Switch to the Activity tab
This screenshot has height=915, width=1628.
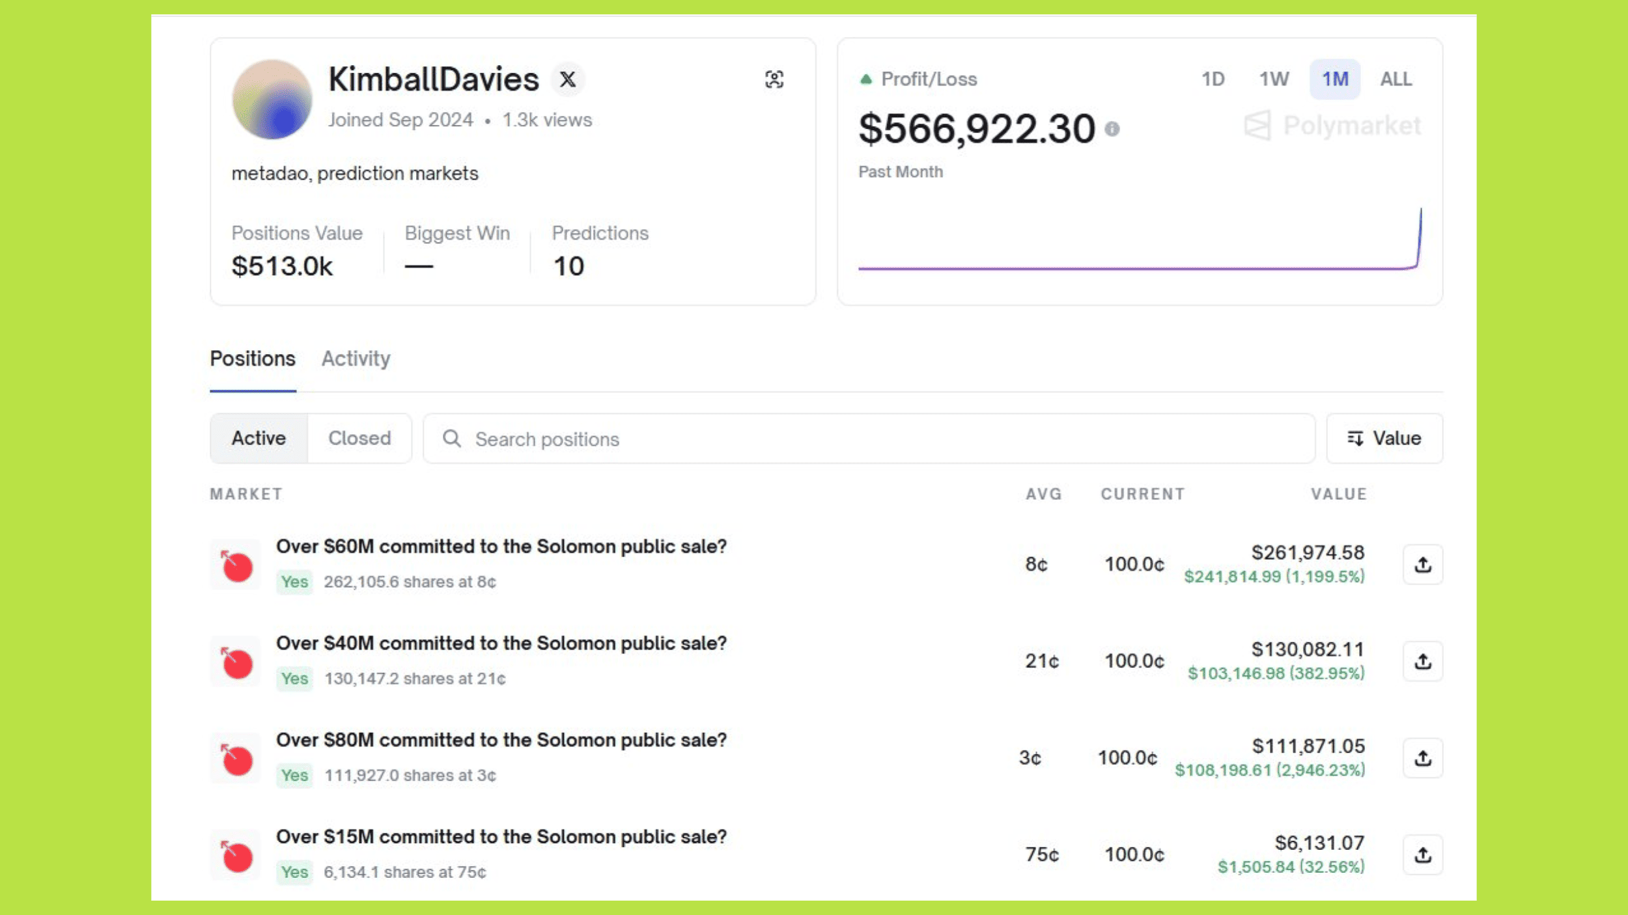pyautogui.click(x=356, y=359)
